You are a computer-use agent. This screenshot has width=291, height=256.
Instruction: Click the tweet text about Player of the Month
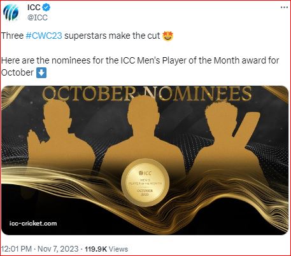pos(140,67)
